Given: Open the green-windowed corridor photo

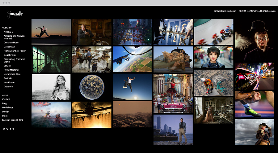Looking at the screenshot, I should [51, 59].
